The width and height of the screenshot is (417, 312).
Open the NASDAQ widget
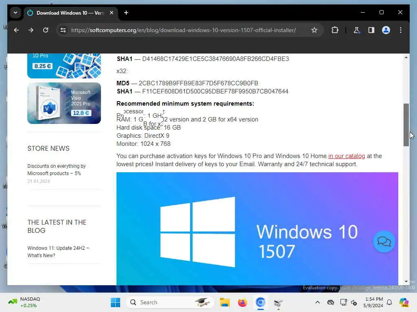tap(24, 302)
